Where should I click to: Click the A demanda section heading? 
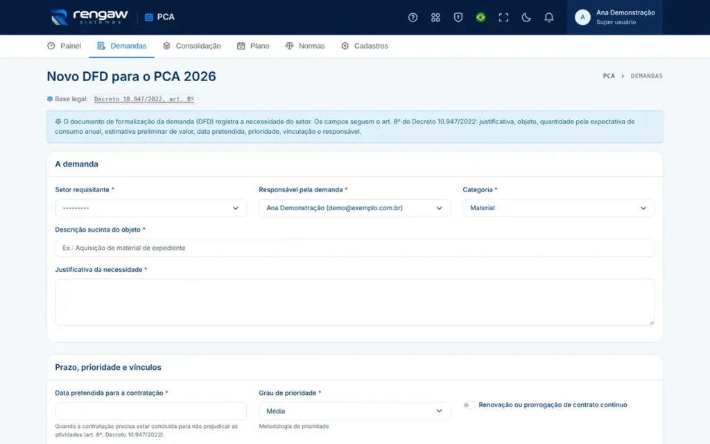pyautogui.click(x=76, y=164)
